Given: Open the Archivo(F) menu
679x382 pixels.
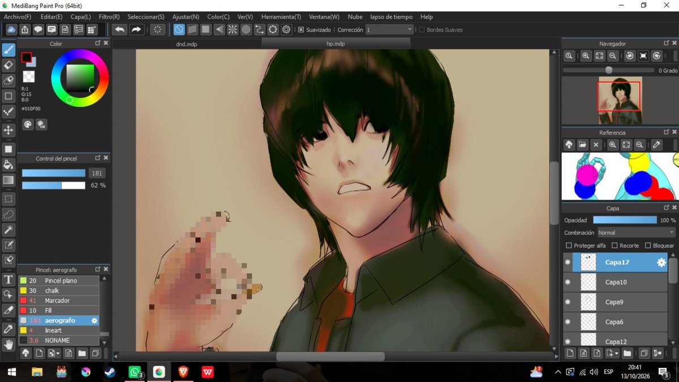Looking at the screenshot, I should pyautogui.click(x=18, y=17).
